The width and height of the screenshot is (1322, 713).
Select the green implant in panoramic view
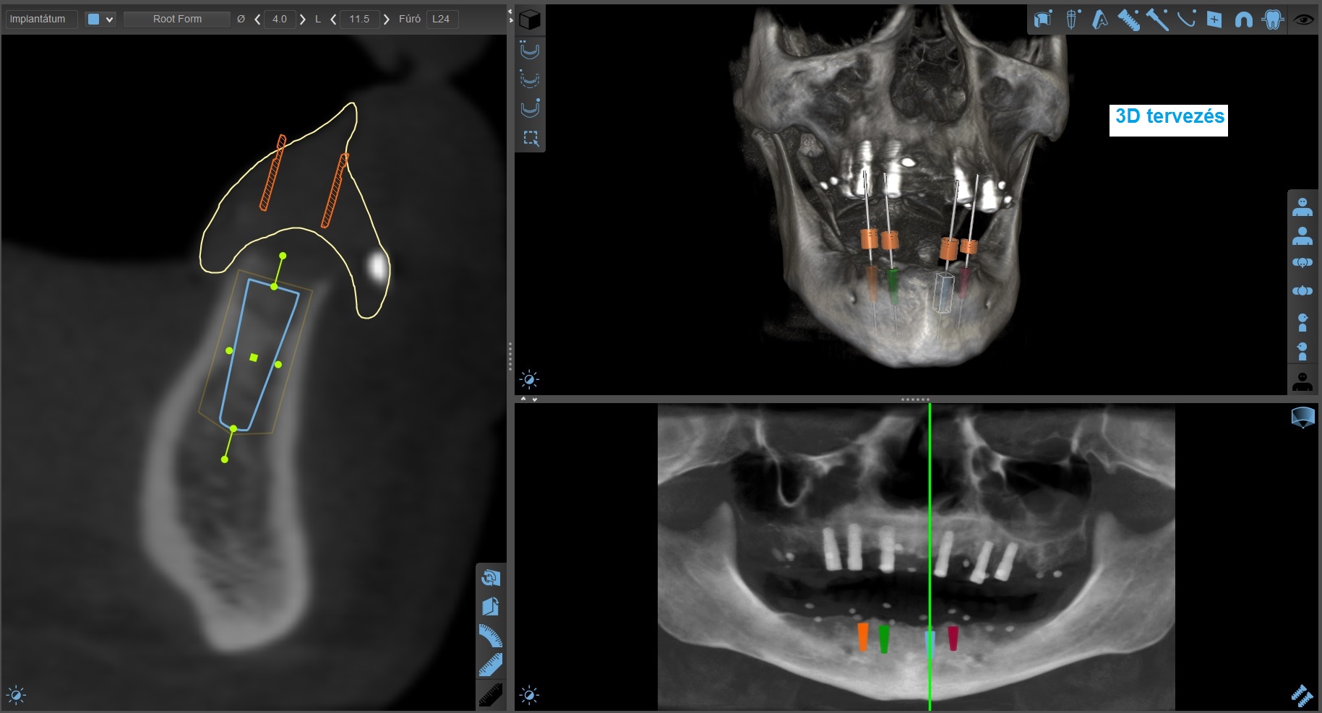(884, 639)
